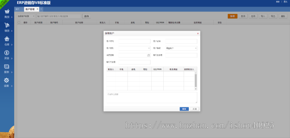Save the new customer with 保存
This screenshot has width=290, height=138.
click(184, 109)
